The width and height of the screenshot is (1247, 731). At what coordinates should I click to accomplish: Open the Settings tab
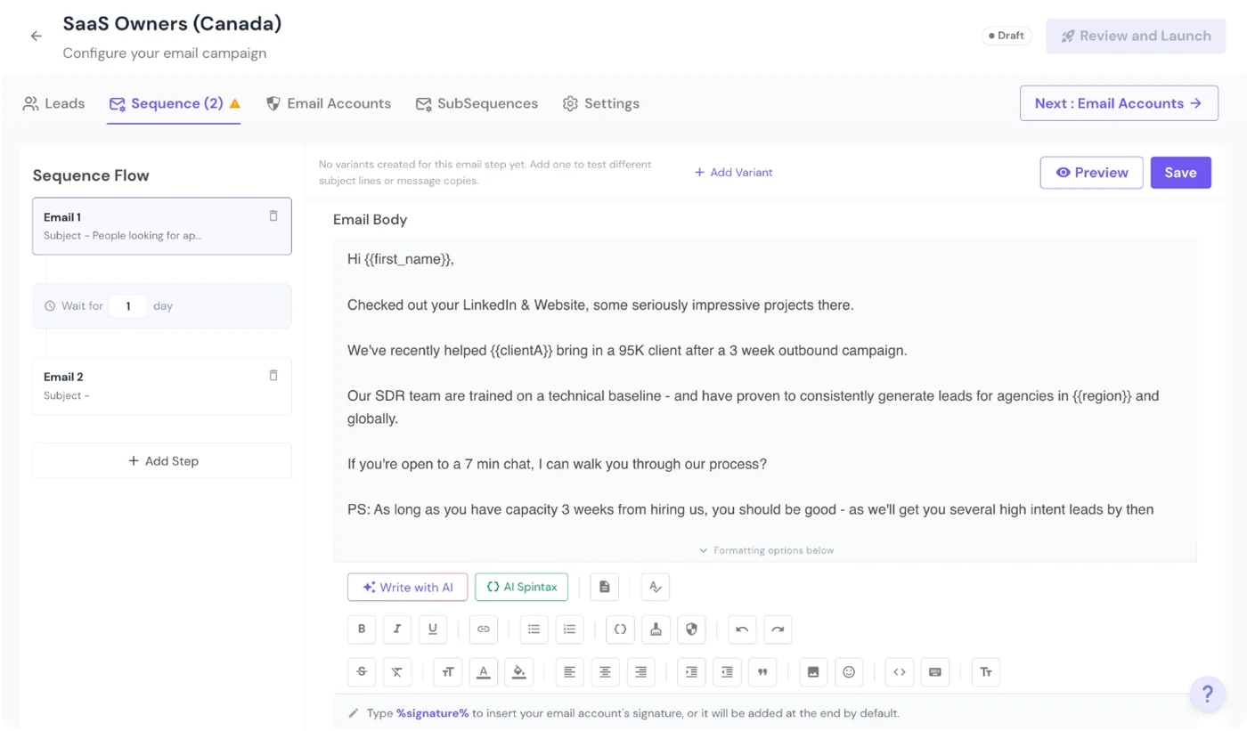pos(601,103)
